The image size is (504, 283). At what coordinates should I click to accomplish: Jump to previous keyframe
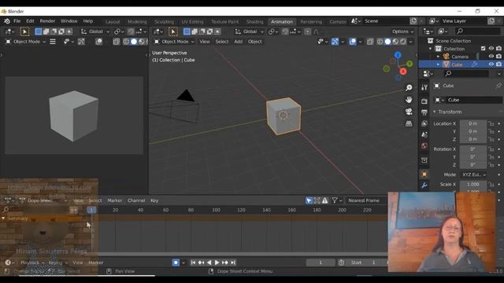click(201, 263)
